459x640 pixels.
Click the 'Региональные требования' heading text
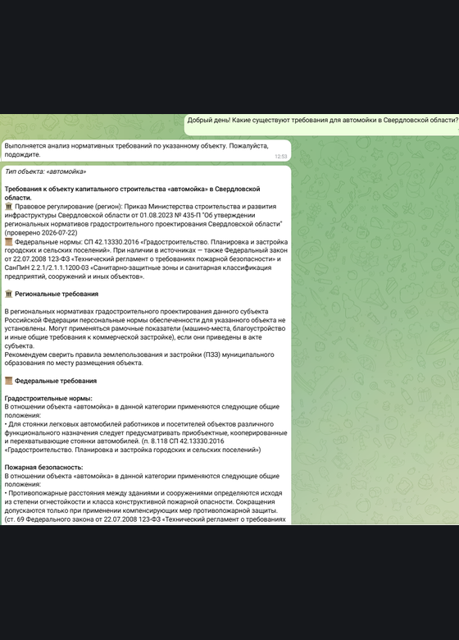tap(57, 294)
